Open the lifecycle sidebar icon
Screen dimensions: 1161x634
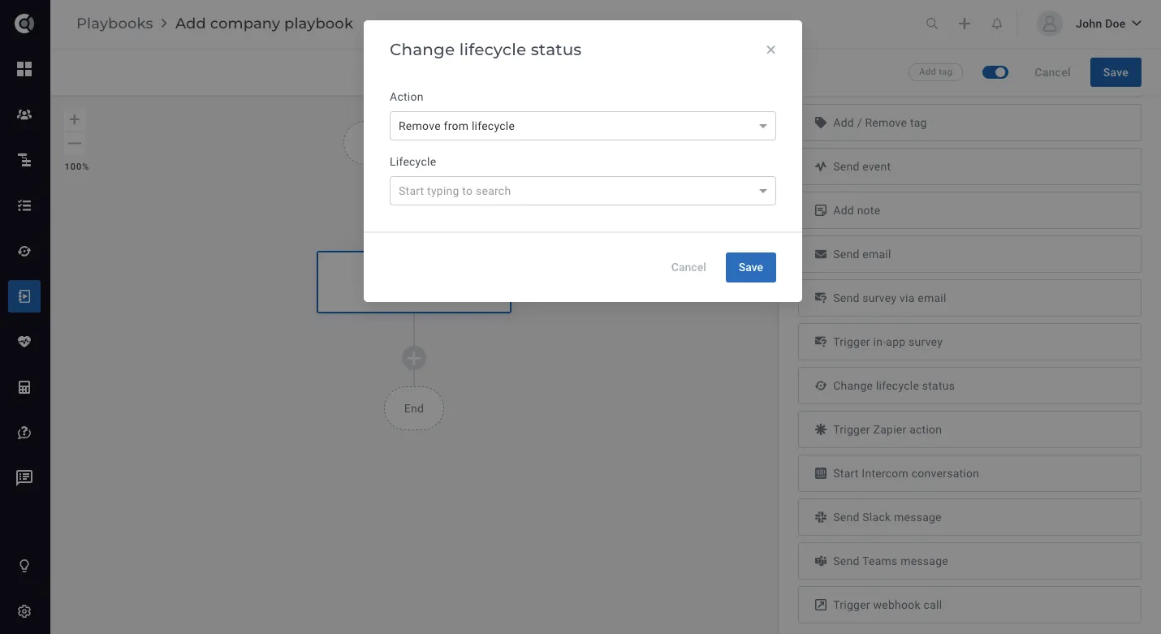[x=24, y=251]
